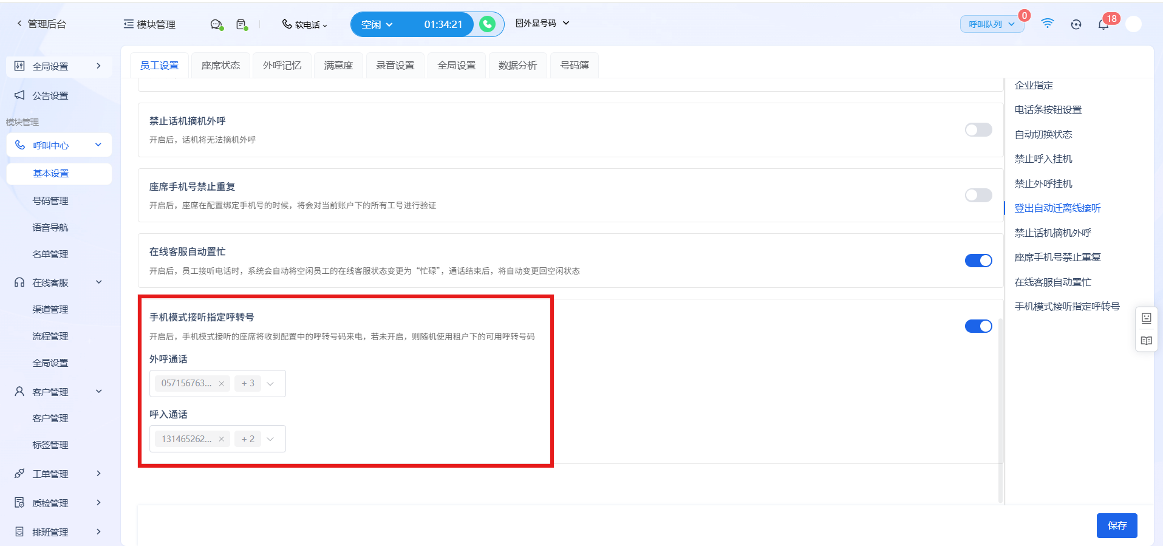Screen dimensions: 1163x546
Task: Collapse the 呼叫中心 sidebar section
Action: [98, 145]
